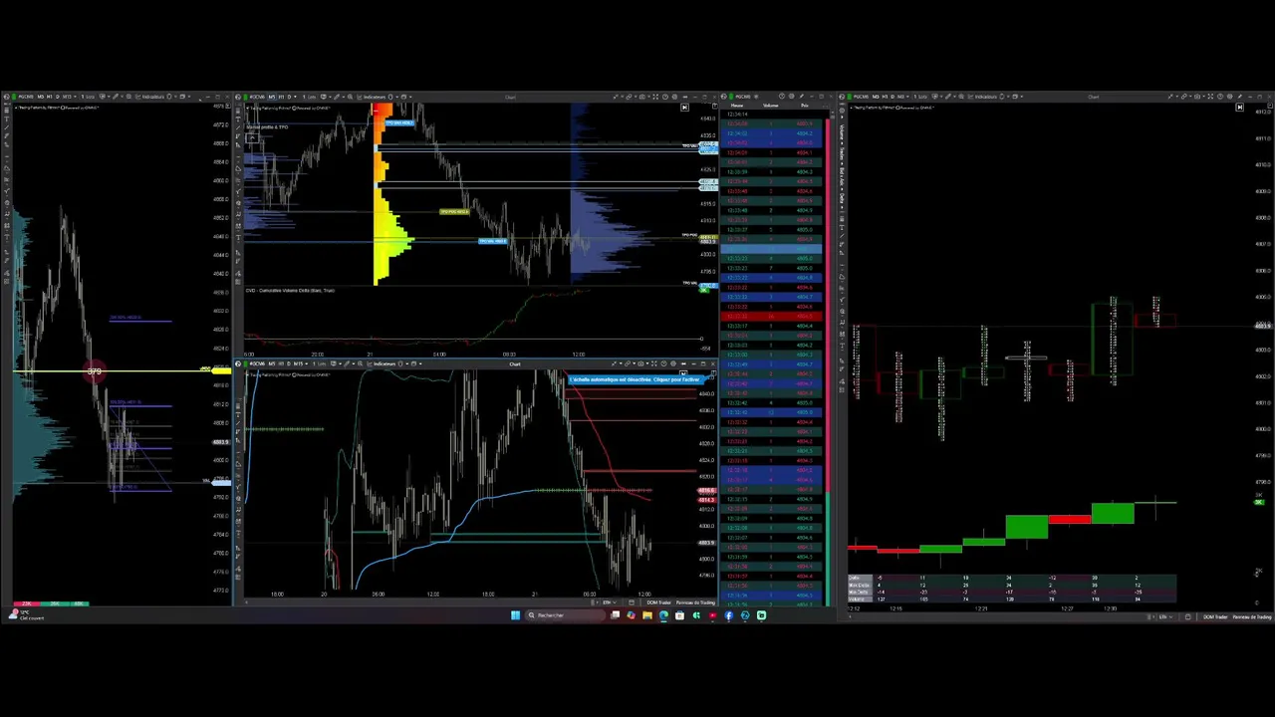Viewport: 1275px width, 717px height.
Task: Open File Explorer from the taskbar
Action: pyautogui.click(x=647, y=615)
